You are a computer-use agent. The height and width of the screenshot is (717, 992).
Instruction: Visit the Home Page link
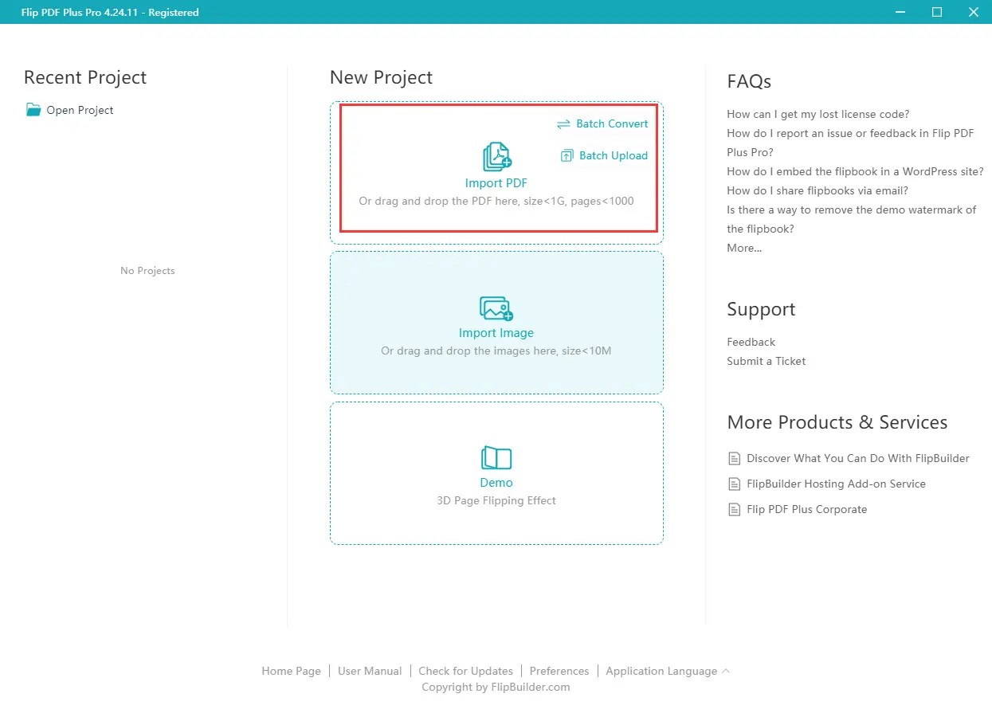pyautogui.click(x=291, y=671)
